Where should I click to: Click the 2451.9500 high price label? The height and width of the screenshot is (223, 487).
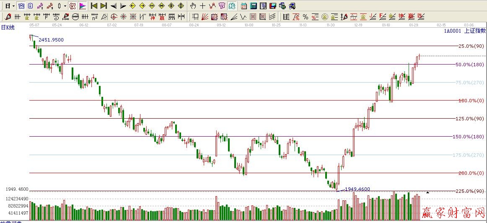pyautogui.click(x=51, y=39)
